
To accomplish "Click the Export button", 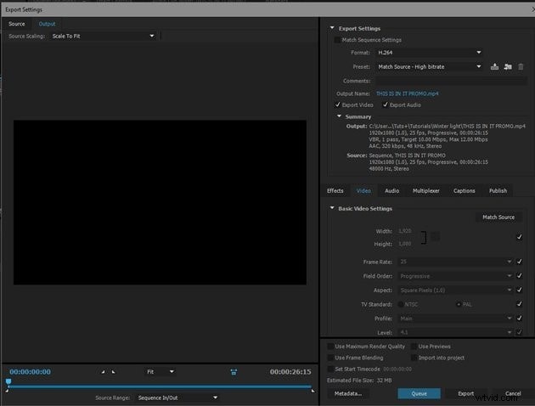I will [465, 394].
